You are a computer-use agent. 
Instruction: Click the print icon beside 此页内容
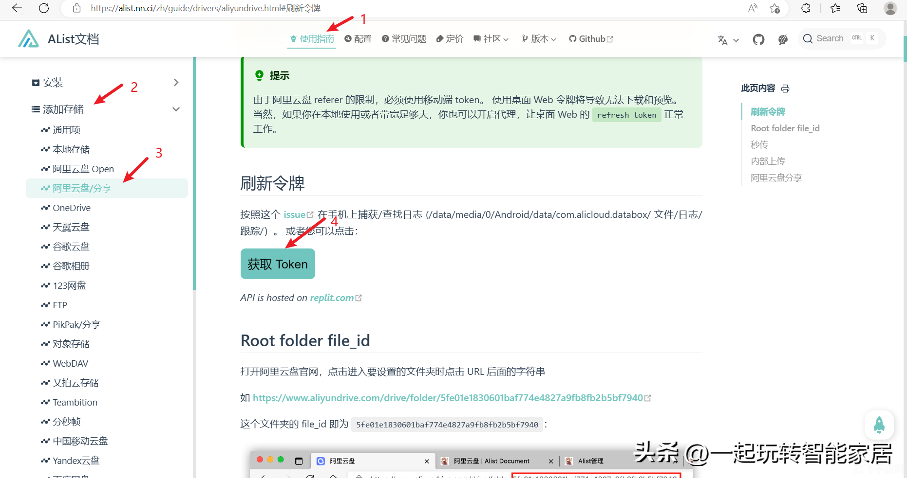click(x=785, y=89)
